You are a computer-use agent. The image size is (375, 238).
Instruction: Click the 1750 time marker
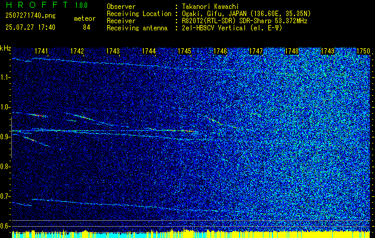point(364,51)
